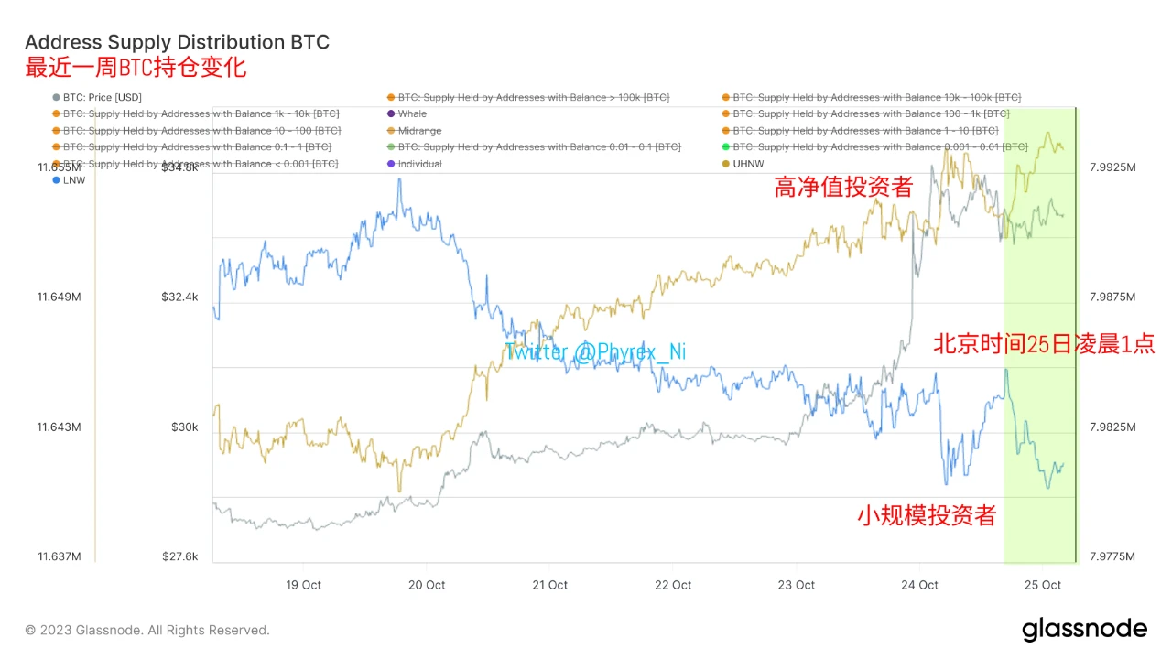Click the Balance 1k - 10k legend dot

pyautogui.click(x=56, y=114)
